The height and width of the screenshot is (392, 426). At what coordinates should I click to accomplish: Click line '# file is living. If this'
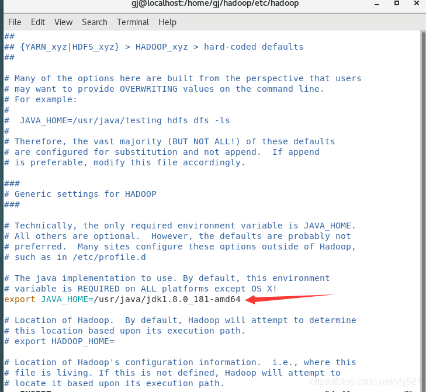coord(172,373)
